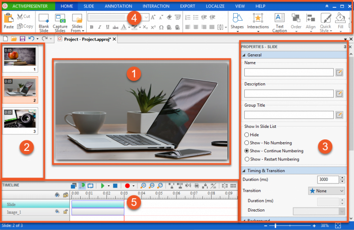Increase slide Duration with up stepper
The height and width of the screenshot is (230, 354).
[342, 178]
